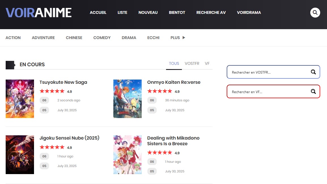Click the header search magnifier icon

[x=315, y=12]
